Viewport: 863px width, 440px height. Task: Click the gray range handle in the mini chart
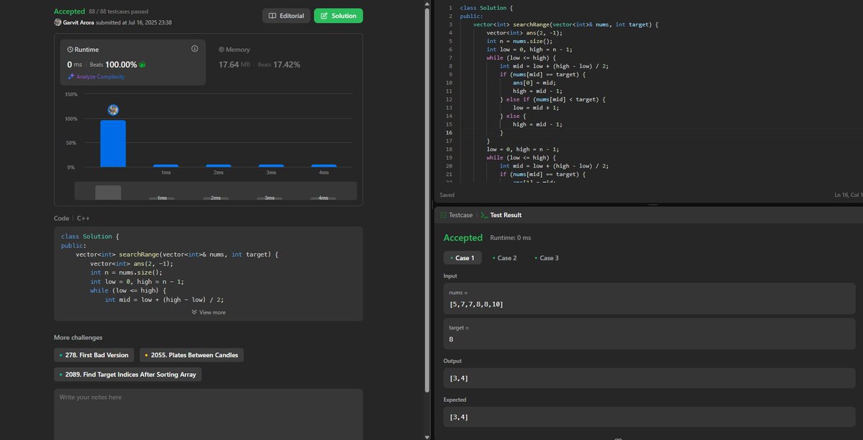[x=109, y=192]
